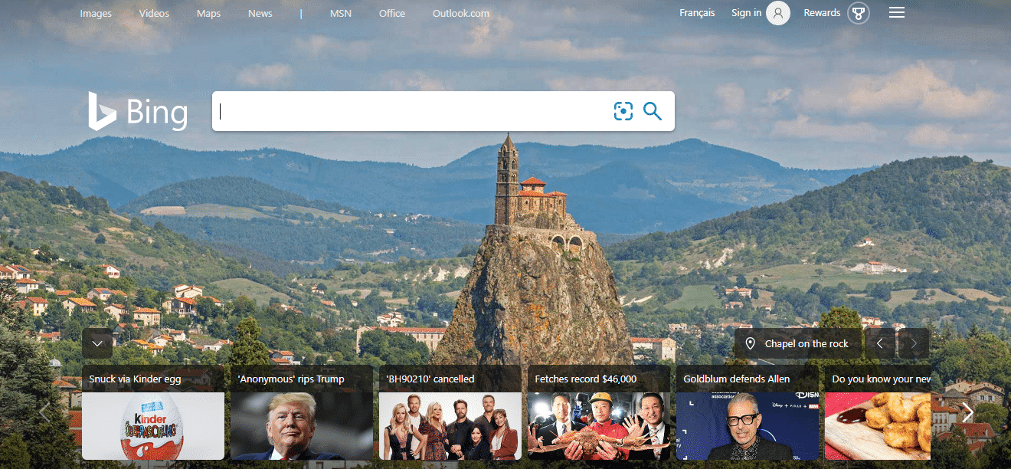Image resolution: width=1011 pixels, height=469 pixels.
Task: Open News from top navigation
Action: pos(260,14)
